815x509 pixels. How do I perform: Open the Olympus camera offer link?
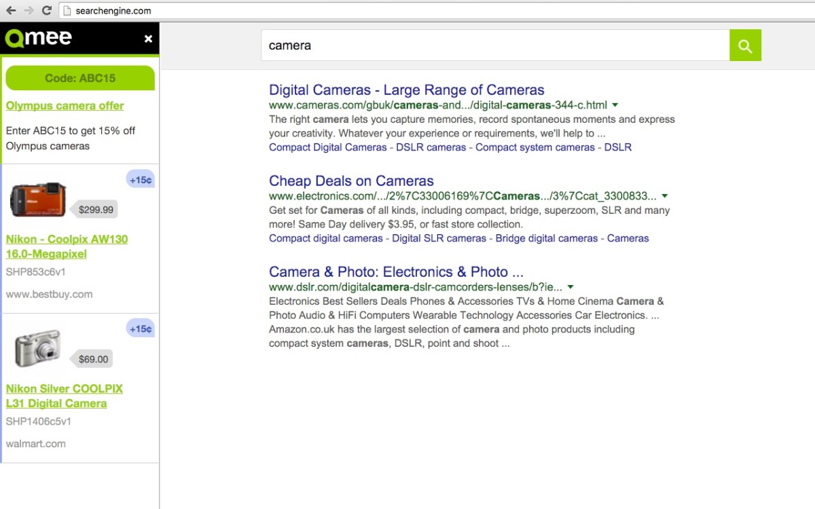65,106
